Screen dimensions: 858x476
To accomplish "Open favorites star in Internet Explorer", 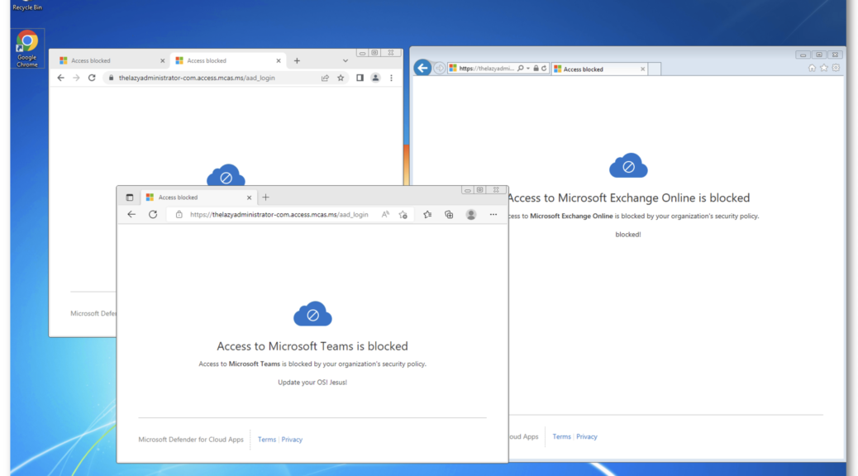I will pos(823,68).
